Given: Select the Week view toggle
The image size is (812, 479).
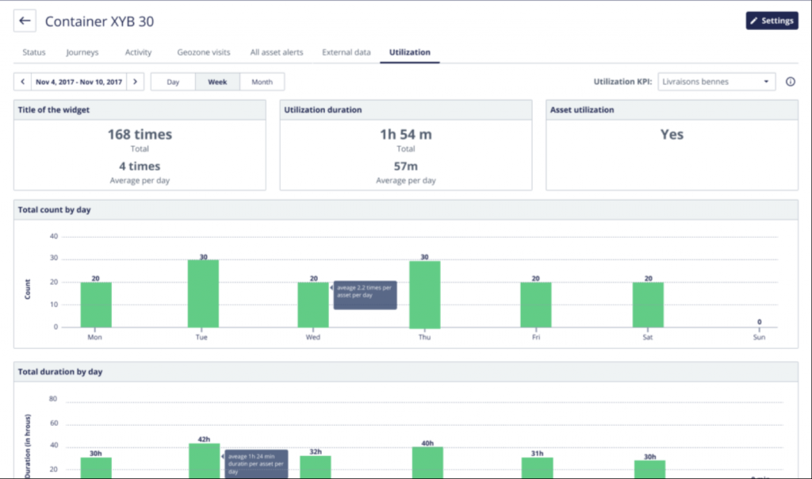Looking at the screenshot, I should click(217, 82).
